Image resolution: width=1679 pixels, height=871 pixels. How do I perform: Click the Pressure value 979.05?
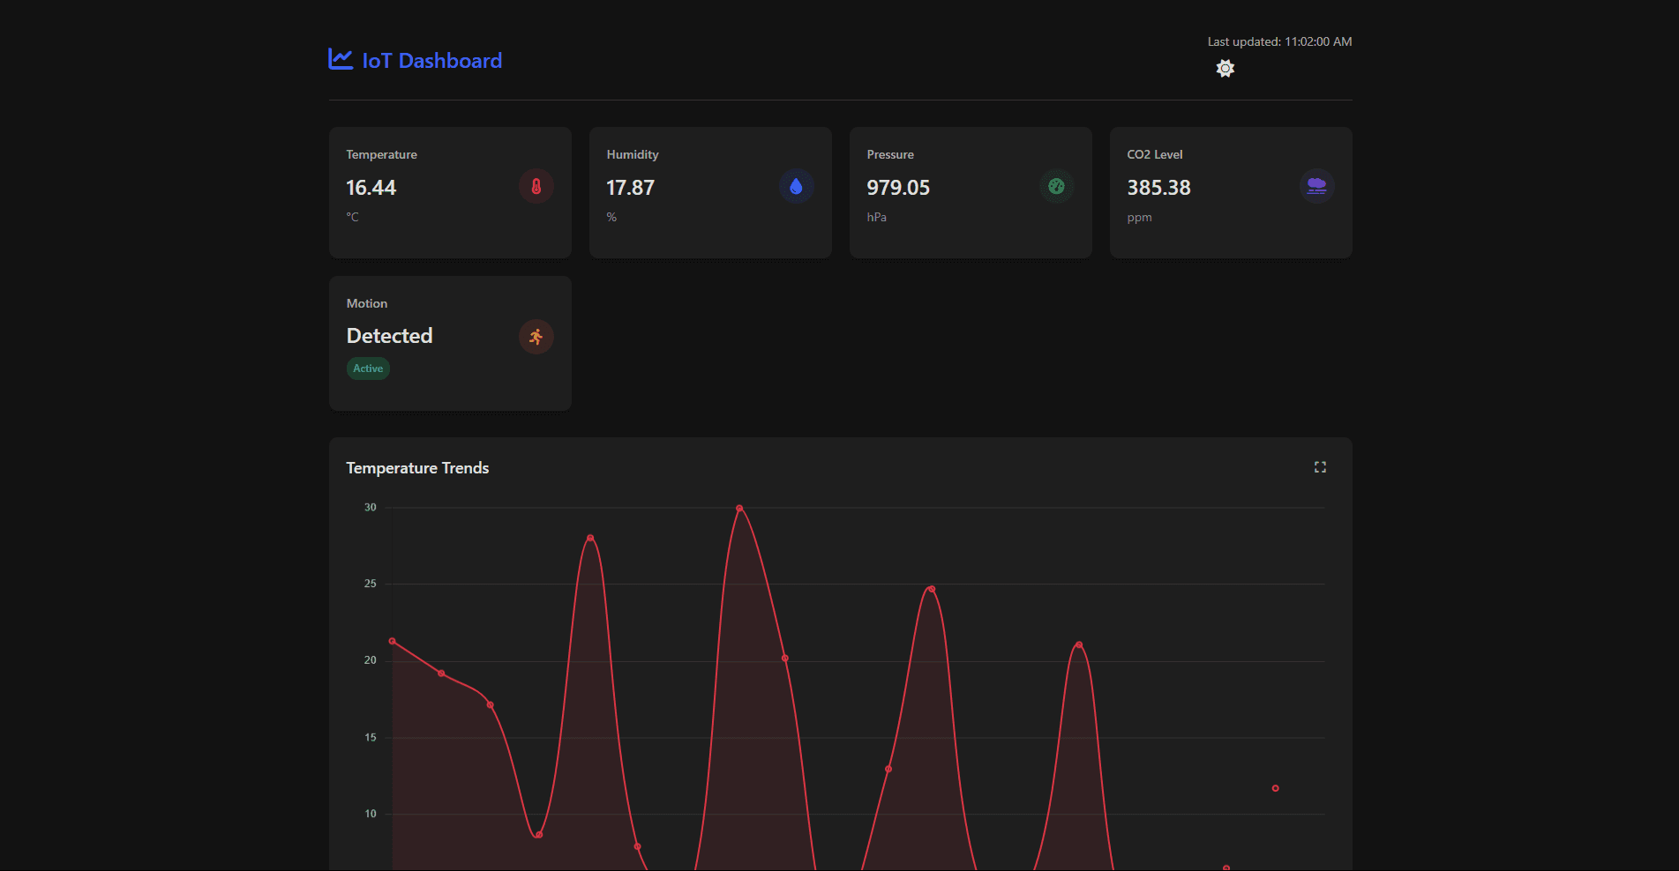coord(898,188)
